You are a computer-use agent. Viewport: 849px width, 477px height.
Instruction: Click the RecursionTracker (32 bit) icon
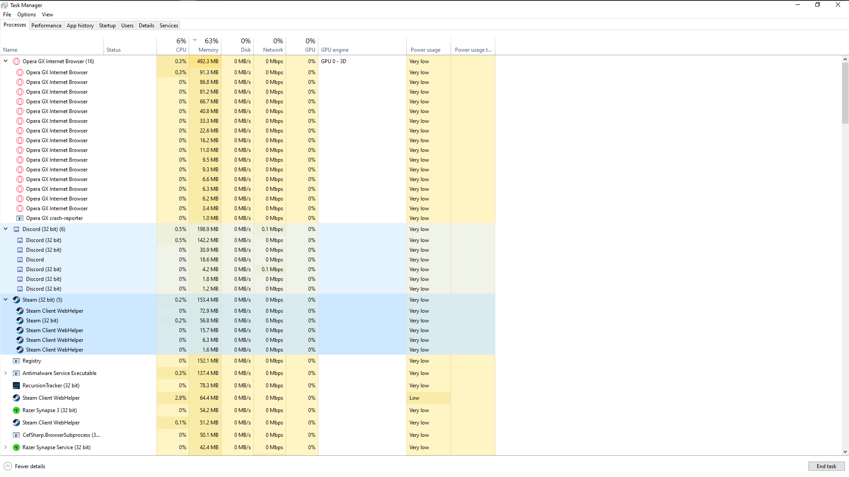pos(16,386)
